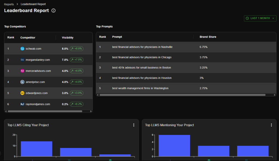Viewport: 279px width, 161px height.
Task: Click the Top Prompts horizontal scrollbar
Action: [x=182, y=95]
